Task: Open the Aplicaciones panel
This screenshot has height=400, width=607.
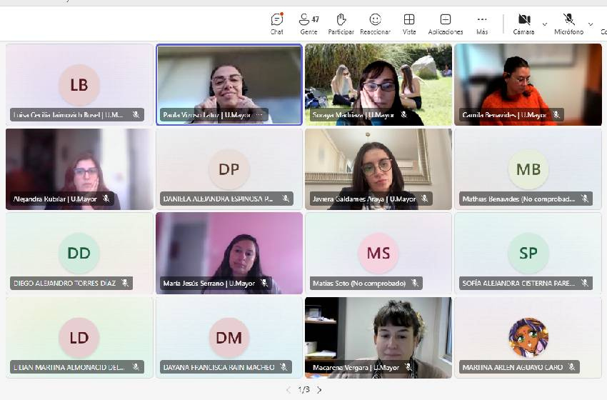Action: click(446, 24)
